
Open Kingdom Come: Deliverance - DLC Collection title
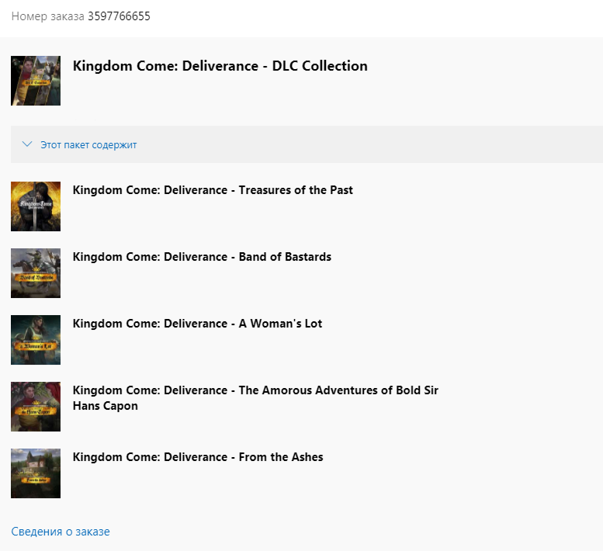coord(220,66)
